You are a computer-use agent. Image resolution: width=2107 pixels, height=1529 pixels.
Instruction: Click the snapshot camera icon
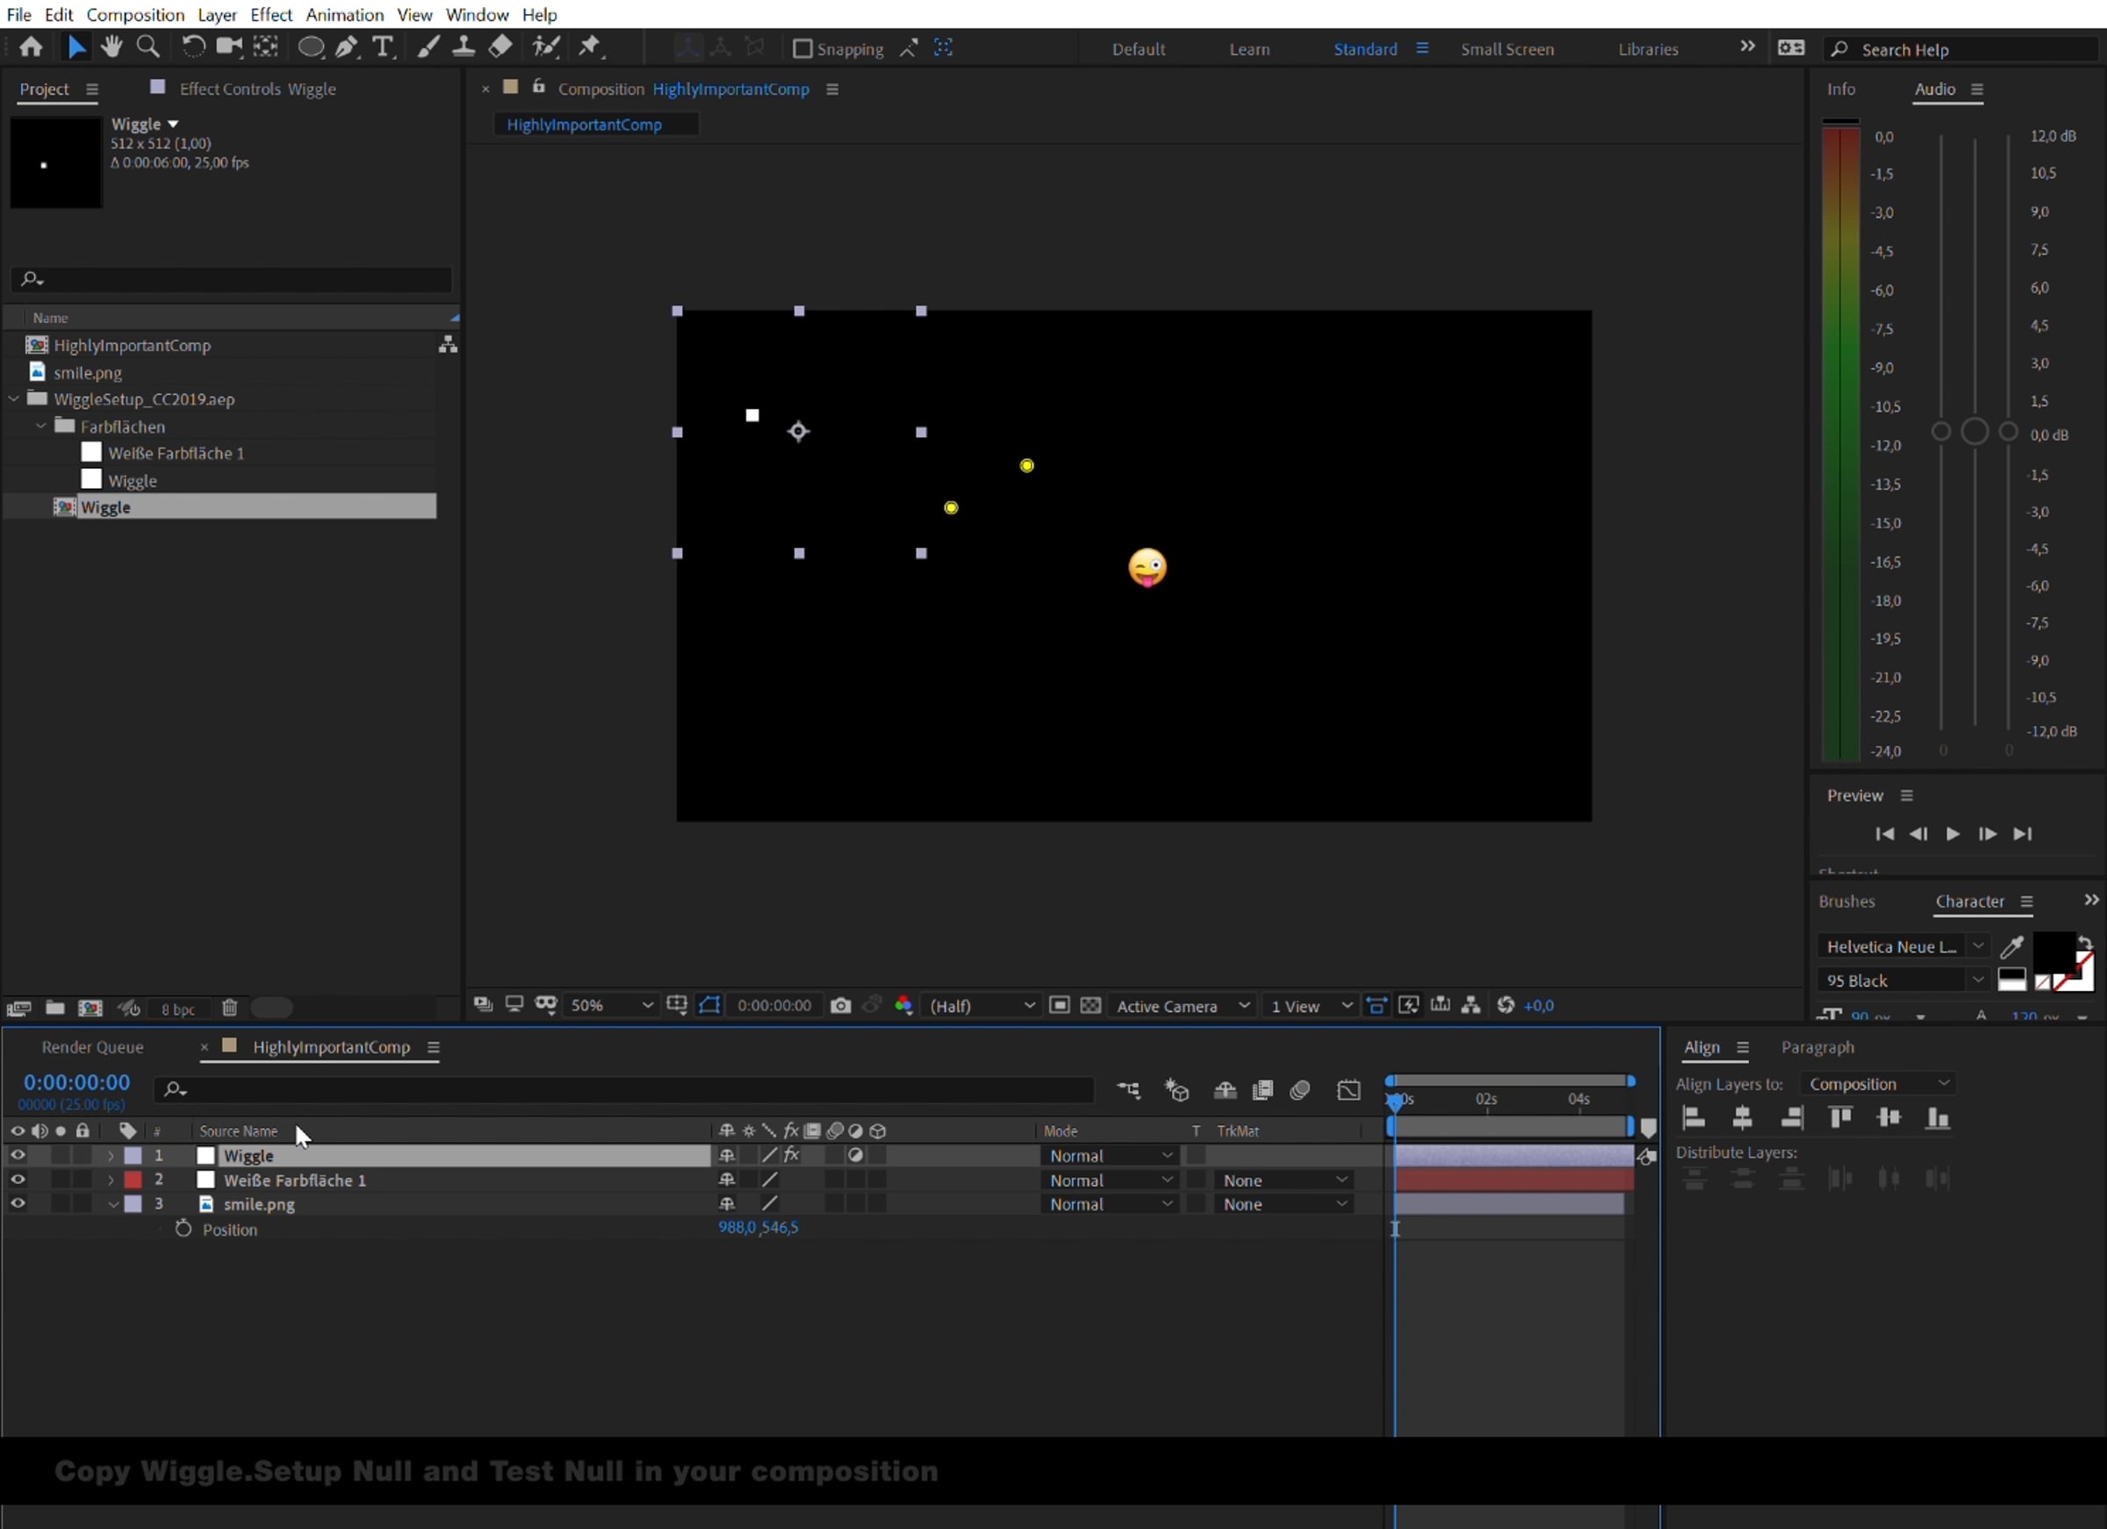click(840, 1005)
